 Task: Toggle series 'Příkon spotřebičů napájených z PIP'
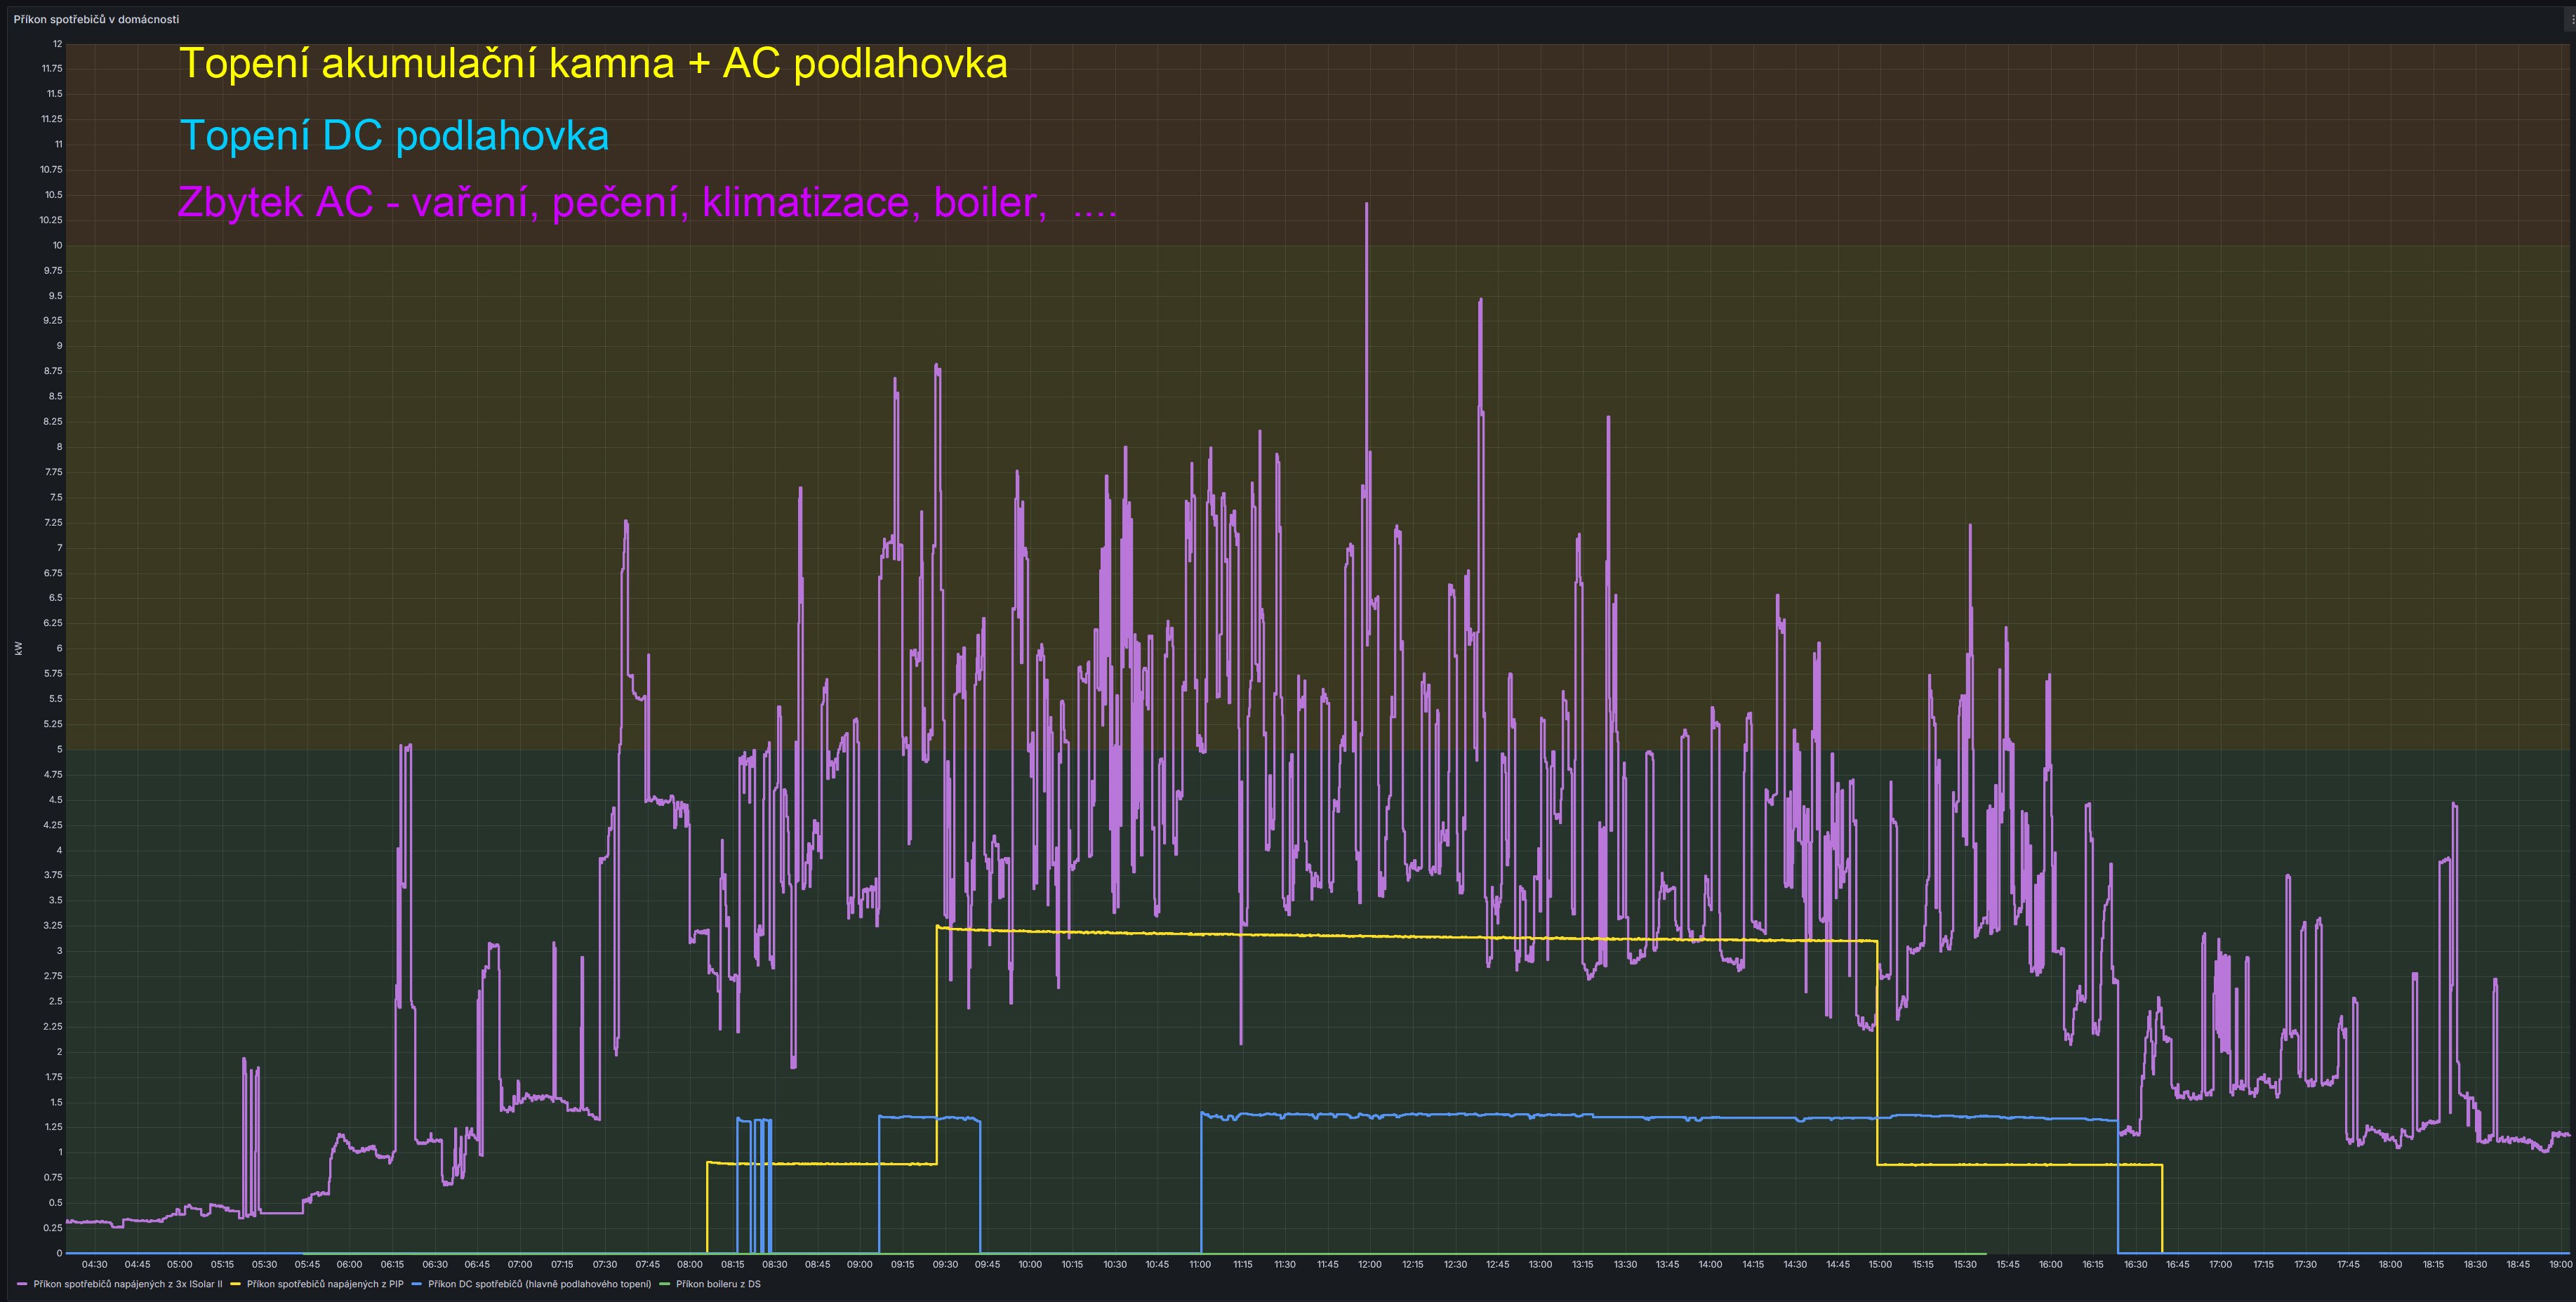pos(325,1284)
